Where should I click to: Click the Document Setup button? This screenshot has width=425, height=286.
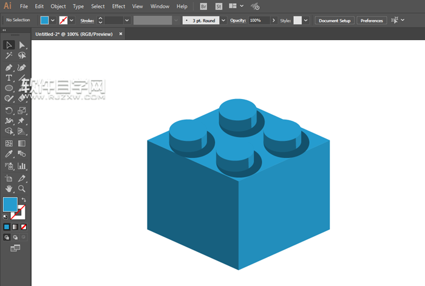pos(335,20)
